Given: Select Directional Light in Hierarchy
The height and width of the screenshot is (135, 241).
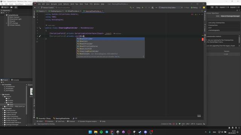Looking at the screenshot, I should coord(15,19).
